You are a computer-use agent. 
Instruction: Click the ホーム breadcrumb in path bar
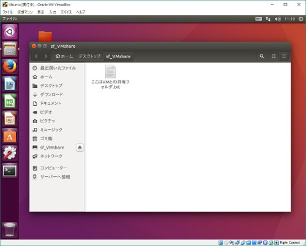[x=64, y=56]
